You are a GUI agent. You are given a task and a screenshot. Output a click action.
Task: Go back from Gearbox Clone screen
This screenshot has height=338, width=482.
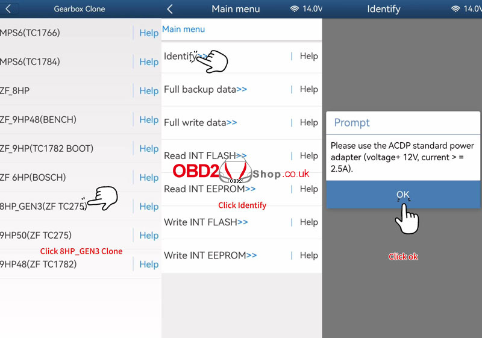click(x=8, y=9)
